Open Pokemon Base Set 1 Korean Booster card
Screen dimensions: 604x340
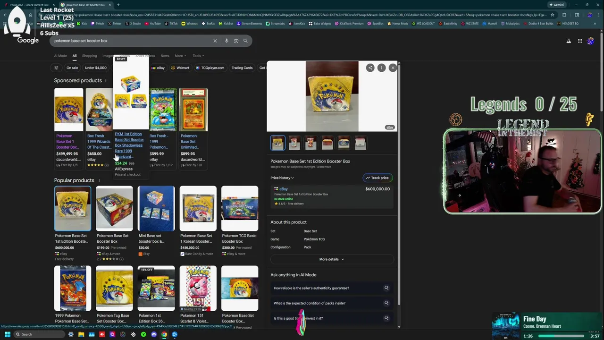point(198,221)
